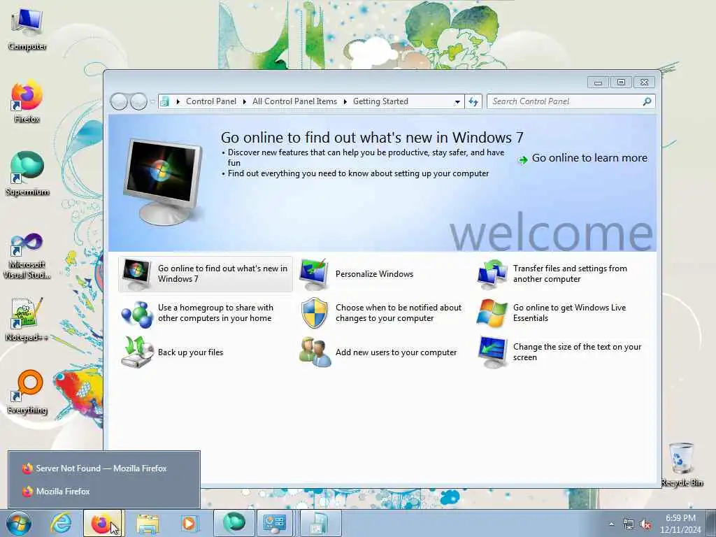Click the Control Panel breadcrumb
The height and width of the screenshot is (537, 716).
click(x=211, y=101)
